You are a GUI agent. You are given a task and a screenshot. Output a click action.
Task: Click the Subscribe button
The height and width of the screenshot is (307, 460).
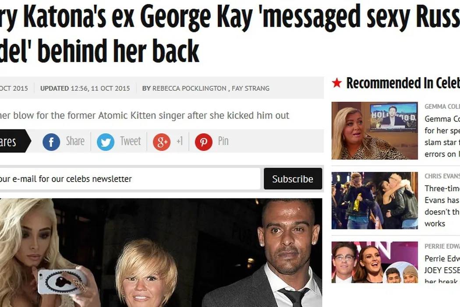tap(293, 178)
